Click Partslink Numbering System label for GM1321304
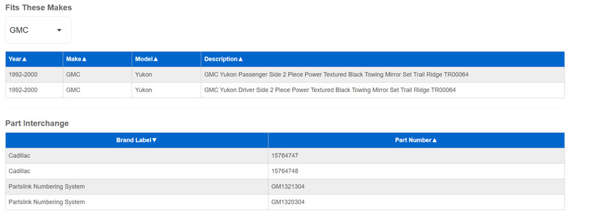Screen dimensions: 590x216 (47, 186)
